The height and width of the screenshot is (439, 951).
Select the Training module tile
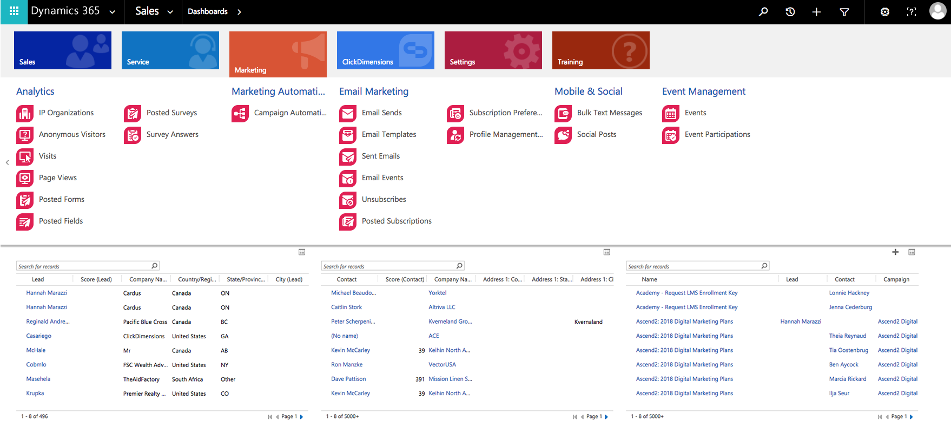tap(601, 50)
